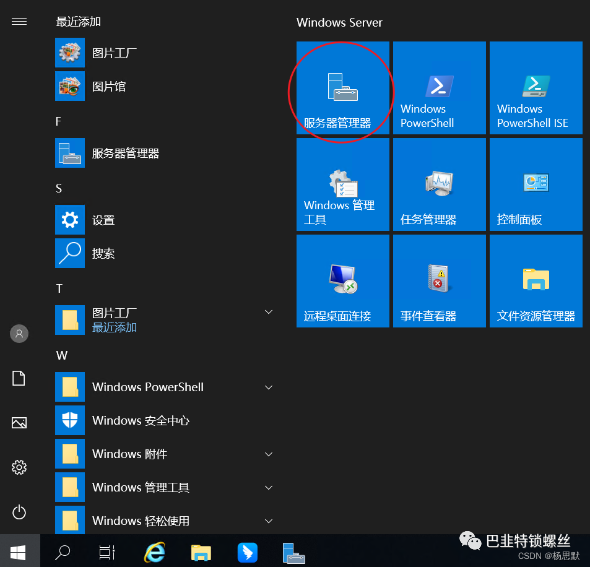Open the 控制面板 tile
Viewport: 590px width, 567px height.
536,184
